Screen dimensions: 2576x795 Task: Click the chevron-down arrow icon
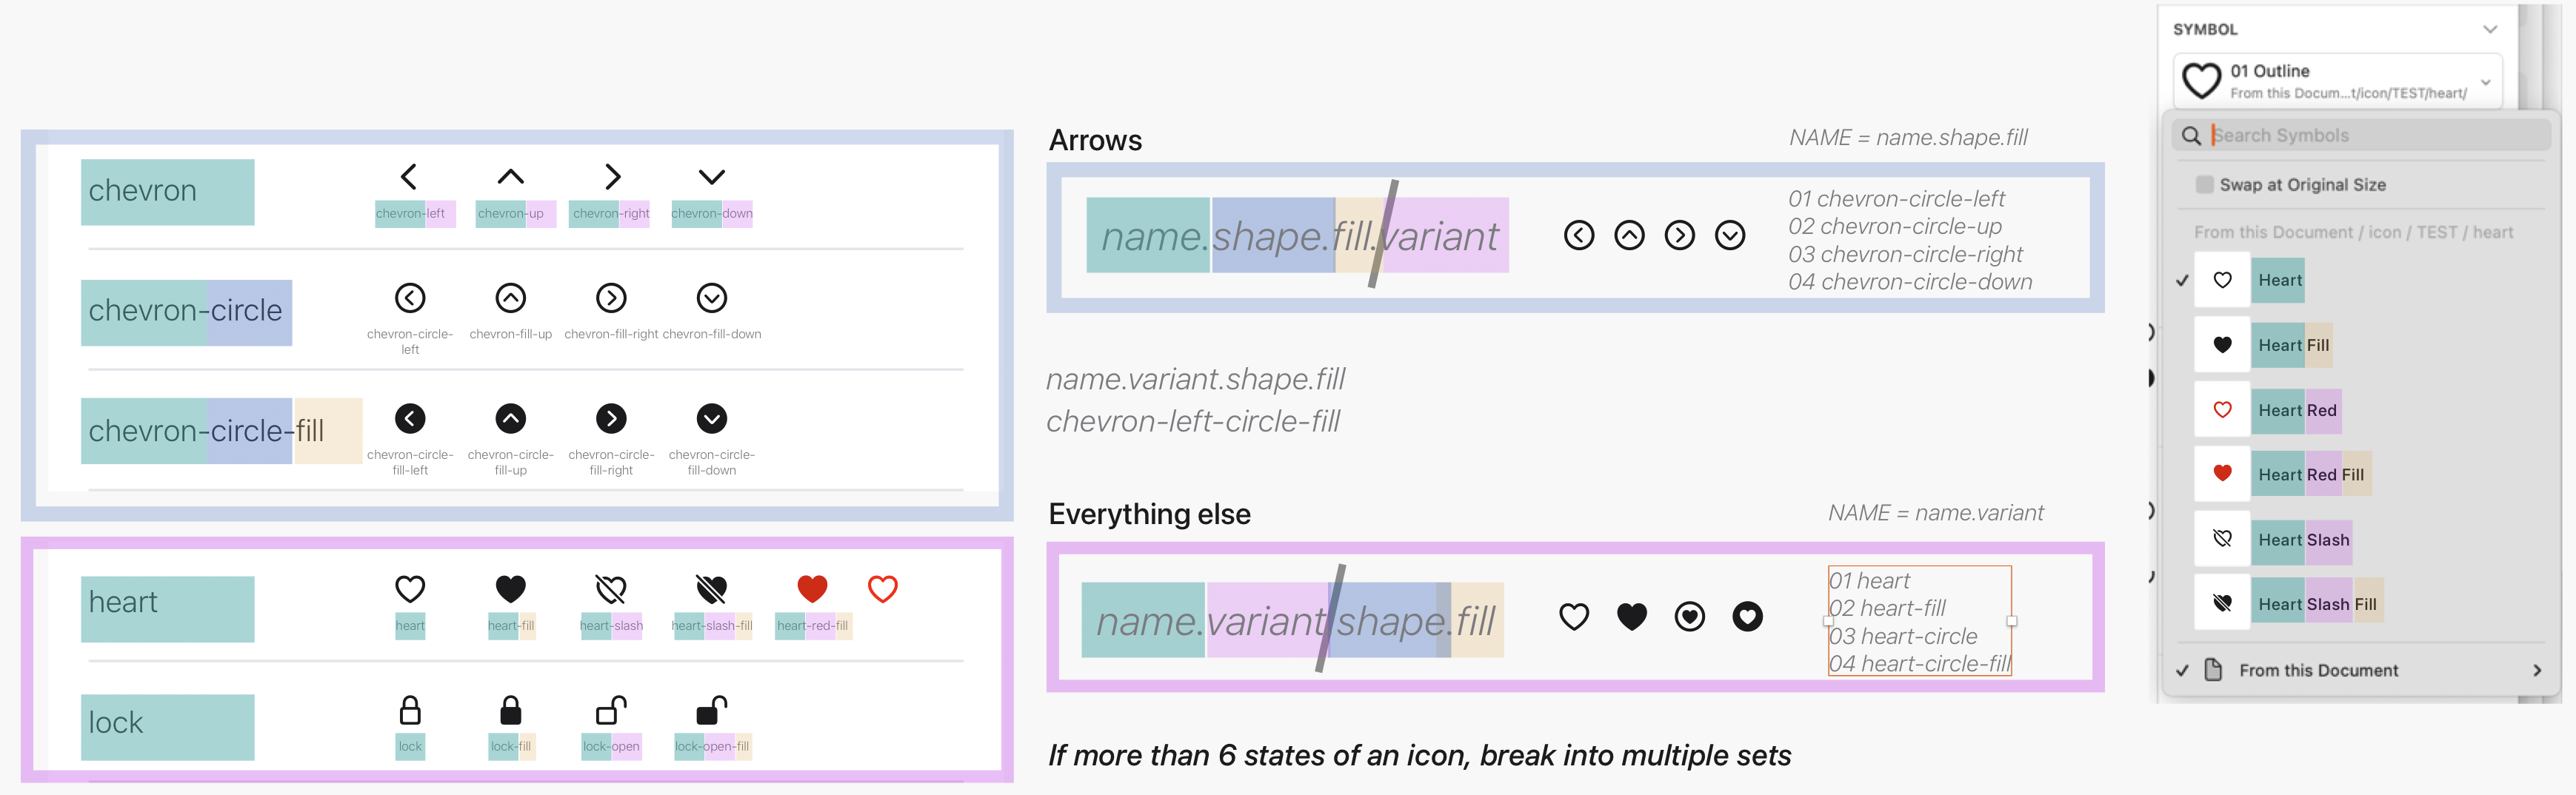711,177
